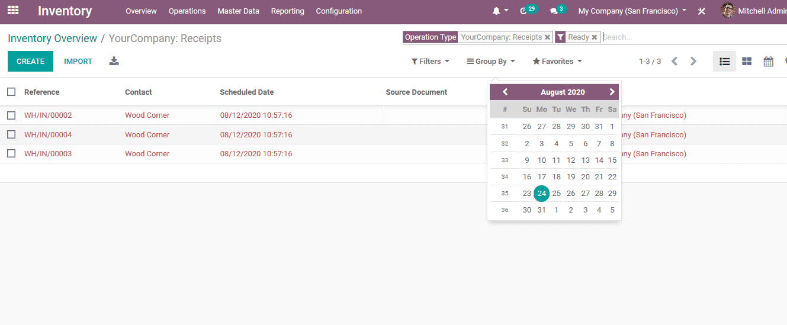Click the CREATE button

[x=30, y=62]
